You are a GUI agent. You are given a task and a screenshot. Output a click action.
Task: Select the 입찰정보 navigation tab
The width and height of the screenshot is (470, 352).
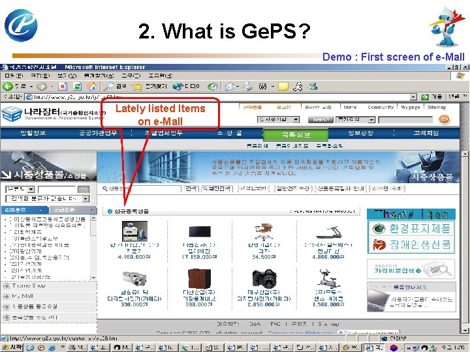33,133
